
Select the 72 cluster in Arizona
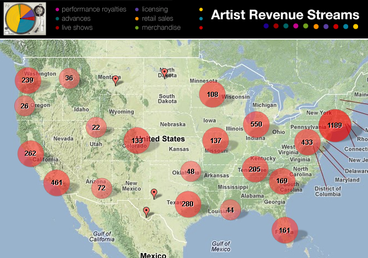[102, 188]
